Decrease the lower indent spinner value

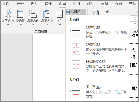coord(135,26)
